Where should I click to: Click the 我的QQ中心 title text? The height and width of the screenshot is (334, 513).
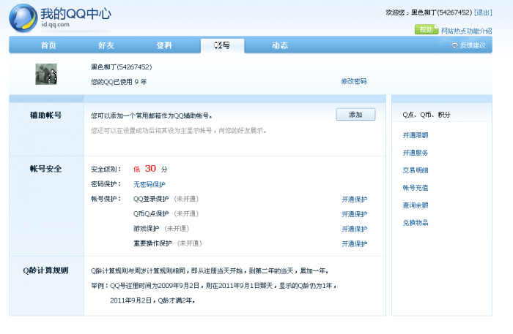coord(76,14)
